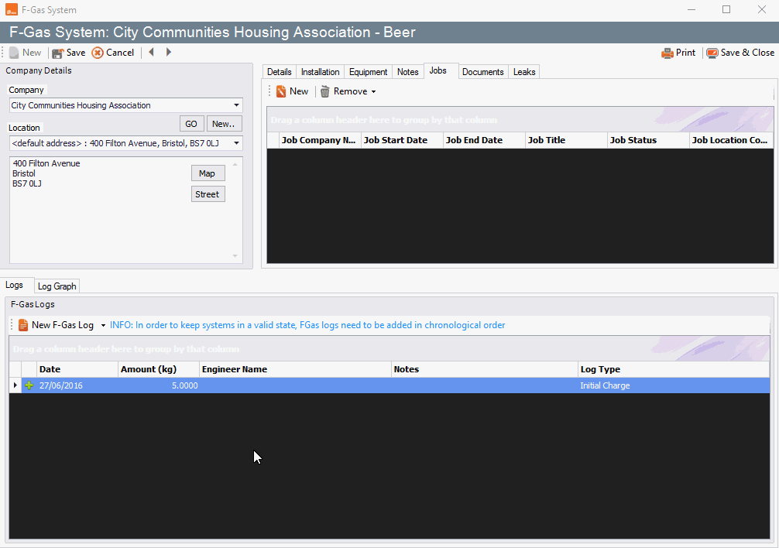Open the Log Graph tab
Viewport: 779px width, 548px height.
pyautogui.click(x=57, y=286)
